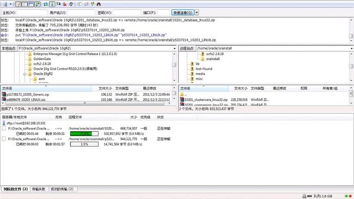Screen dimensions: 354x199
Task: Select the Oracle 10gR2 folder
Action: [43, 74]
